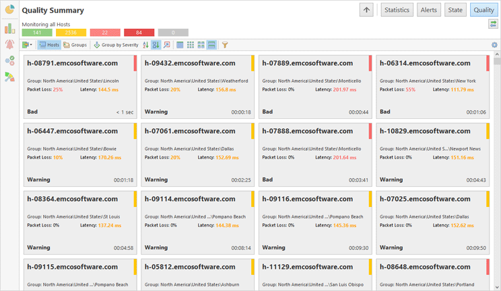Image resolution: width=501 pixels, height=291 pixels.
Task: Click the green swap arrows icon
Action: click(494, 24)
